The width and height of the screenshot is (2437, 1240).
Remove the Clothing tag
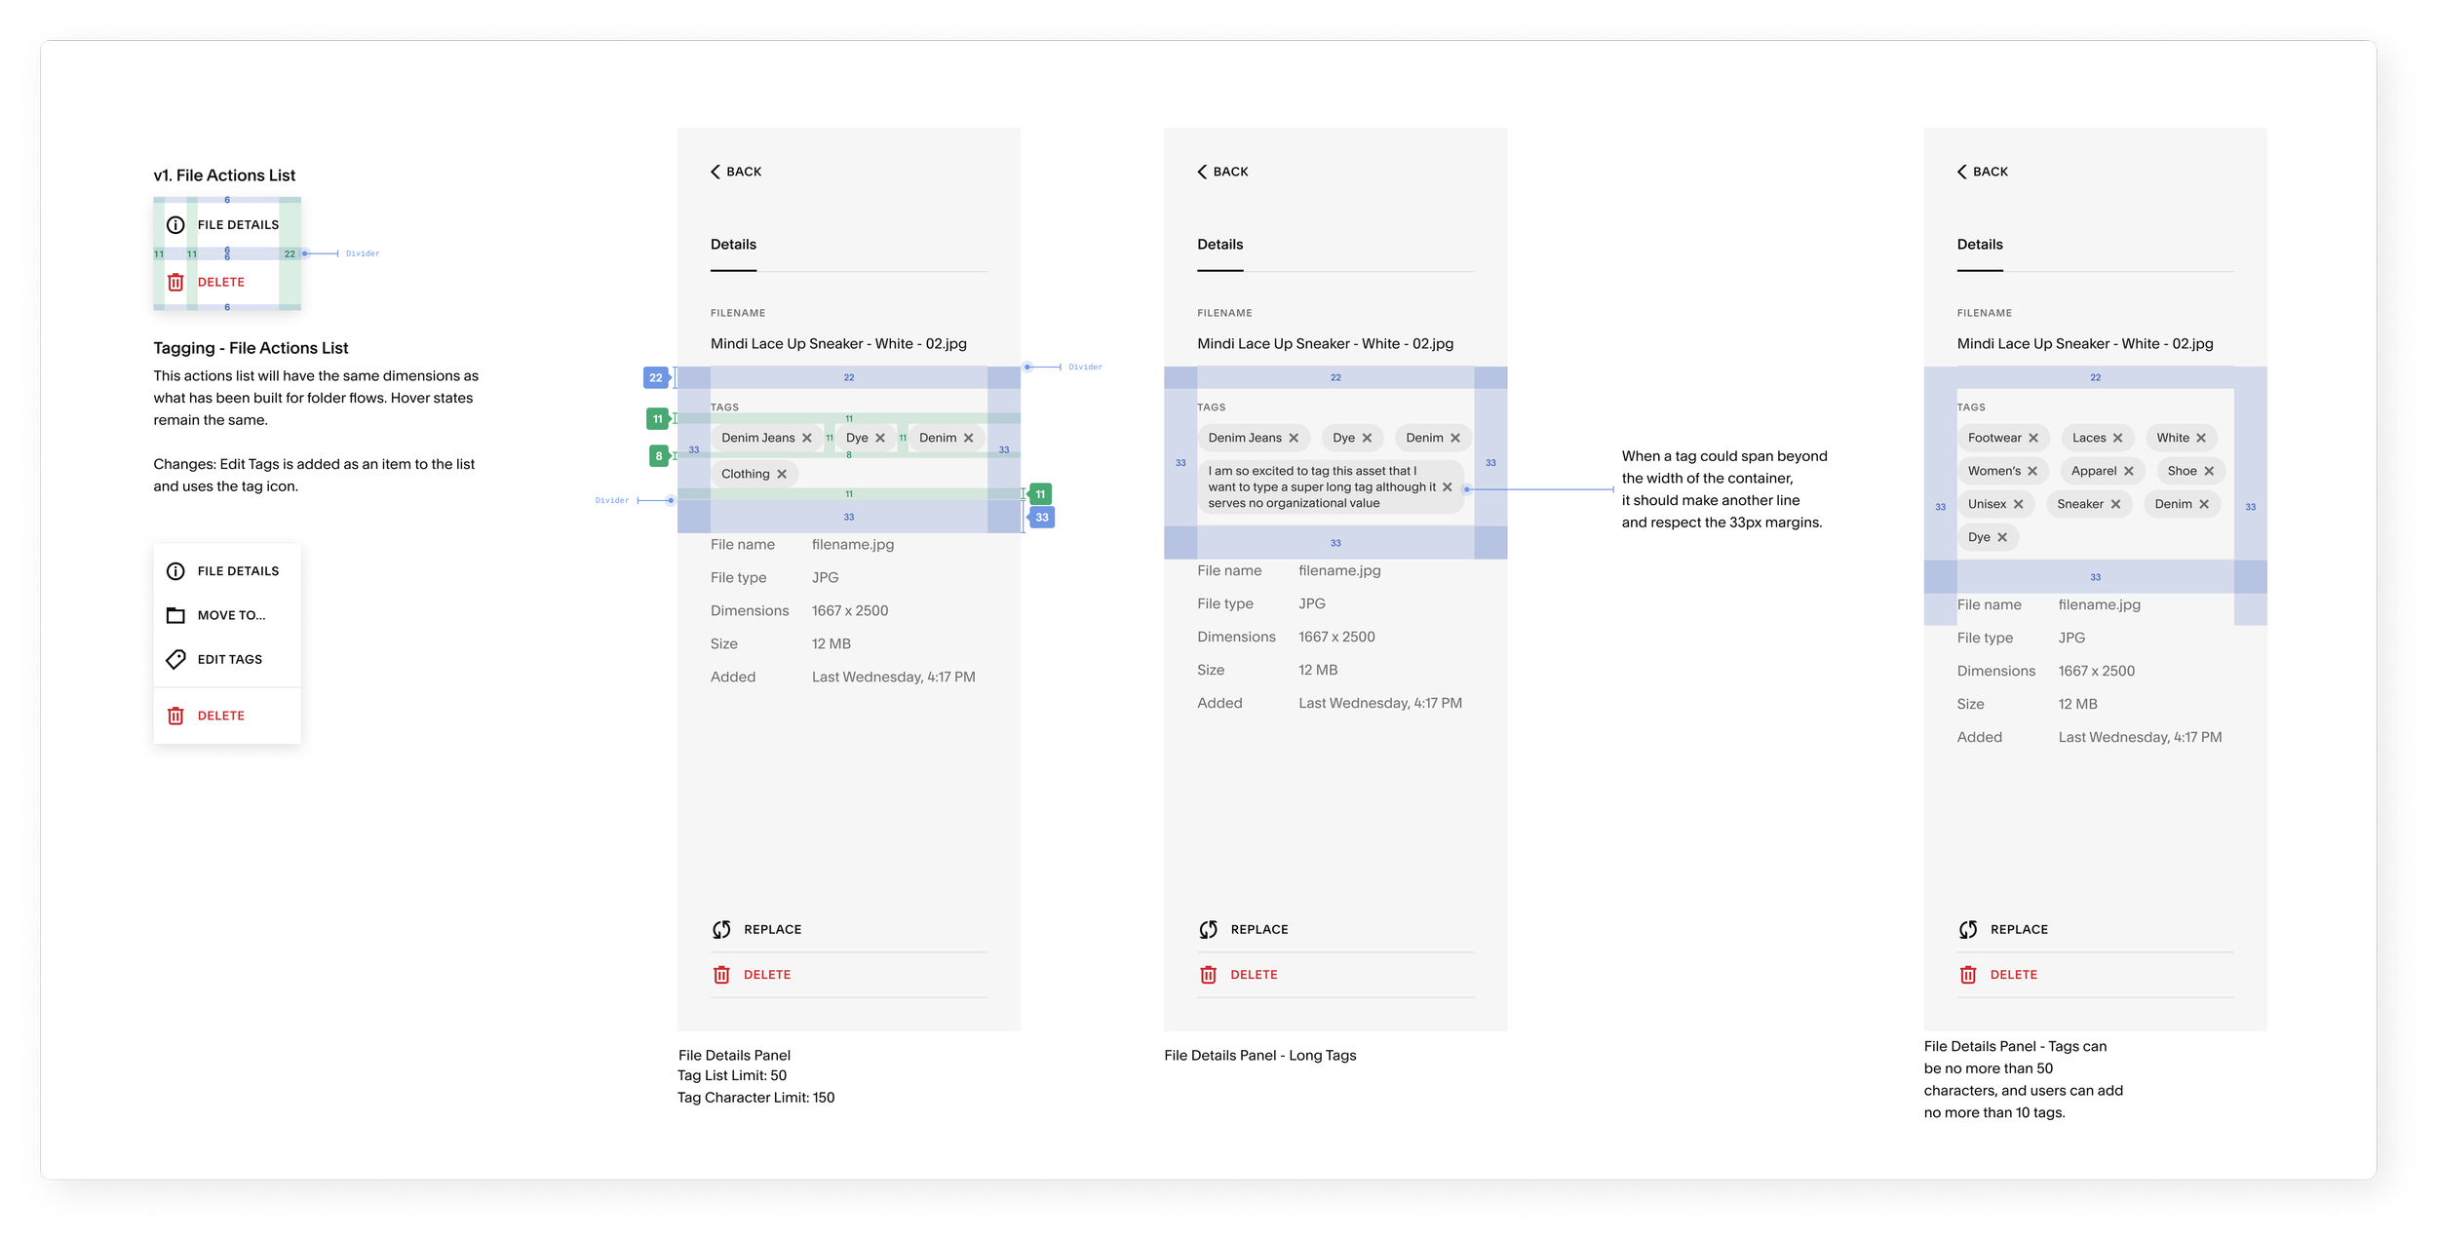(782, 474)
